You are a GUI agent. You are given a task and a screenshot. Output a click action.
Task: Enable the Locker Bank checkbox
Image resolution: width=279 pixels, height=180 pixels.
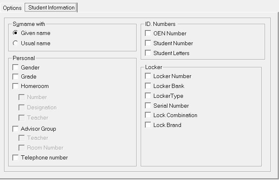[148, 86]
